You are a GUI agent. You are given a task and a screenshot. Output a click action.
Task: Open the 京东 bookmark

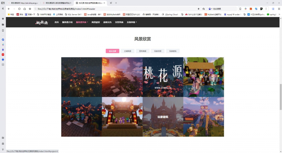20,14
